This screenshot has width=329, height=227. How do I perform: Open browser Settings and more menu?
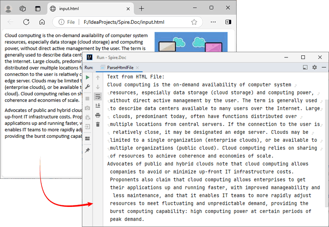pos(213,22)
